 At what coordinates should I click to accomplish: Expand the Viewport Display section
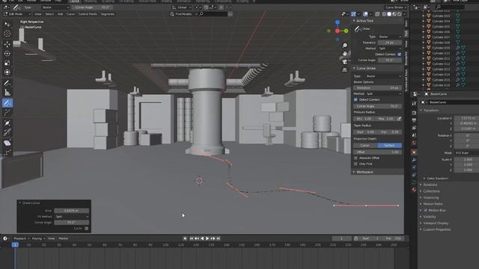tap(436, 223)
